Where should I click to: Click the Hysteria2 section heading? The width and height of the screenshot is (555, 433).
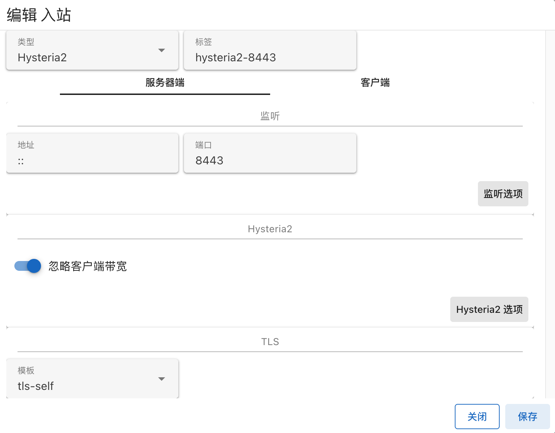click(270, 229)
